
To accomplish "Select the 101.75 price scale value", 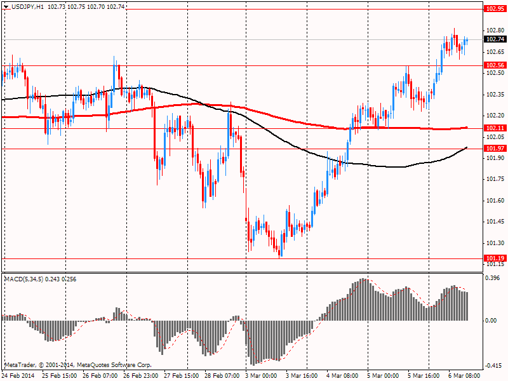I will [495, 179].
